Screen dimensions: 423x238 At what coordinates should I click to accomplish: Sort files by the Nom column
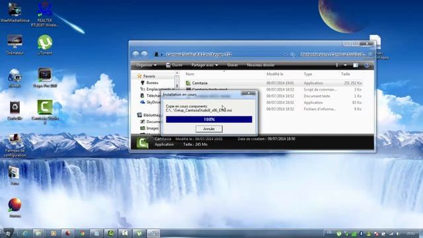[190, 74]
